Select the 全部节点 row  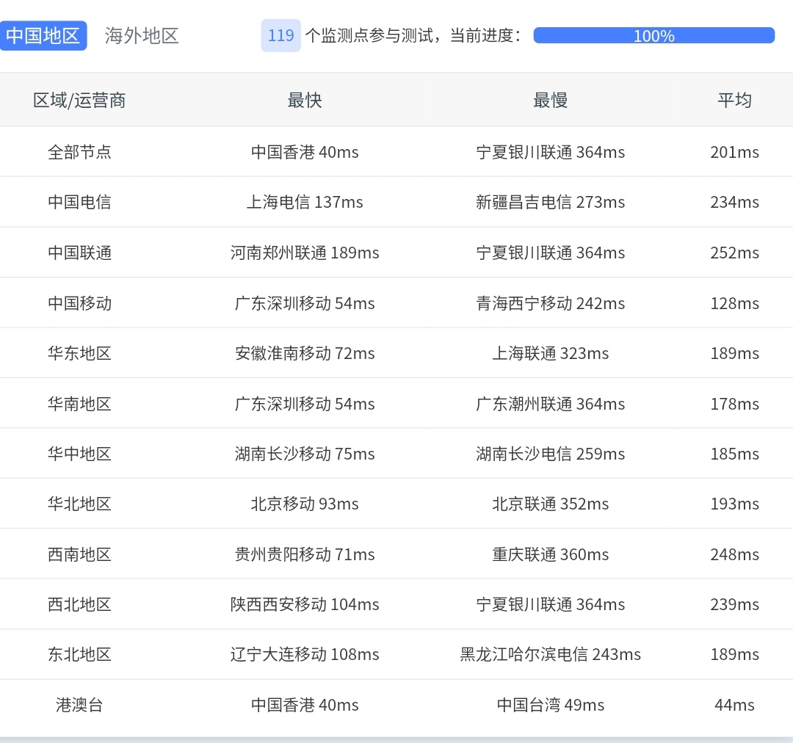(x=79, y=152)
